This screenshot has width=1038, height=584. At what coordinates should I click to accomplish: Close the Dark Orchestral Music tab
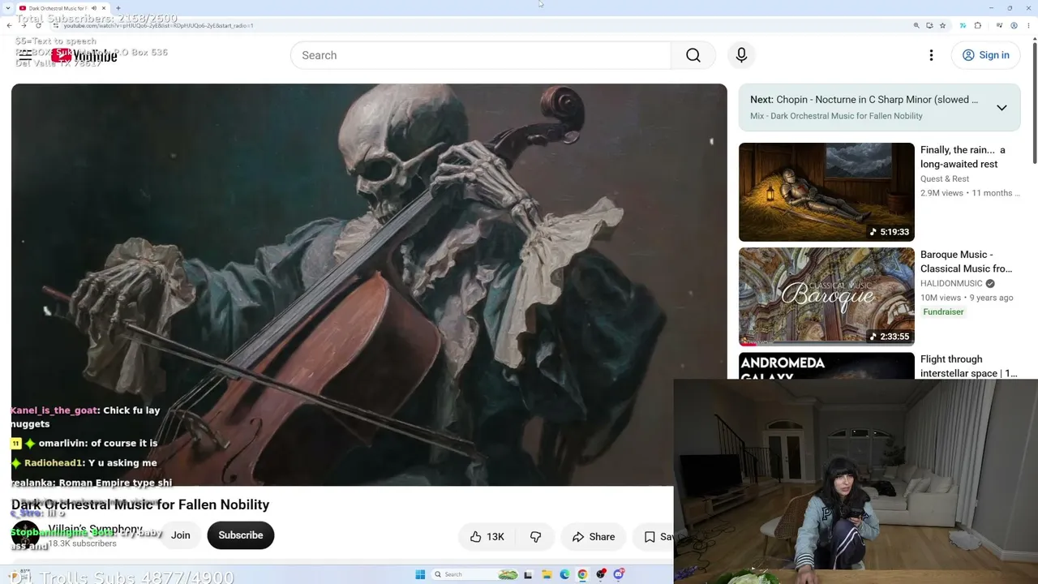tap(104, 8)
